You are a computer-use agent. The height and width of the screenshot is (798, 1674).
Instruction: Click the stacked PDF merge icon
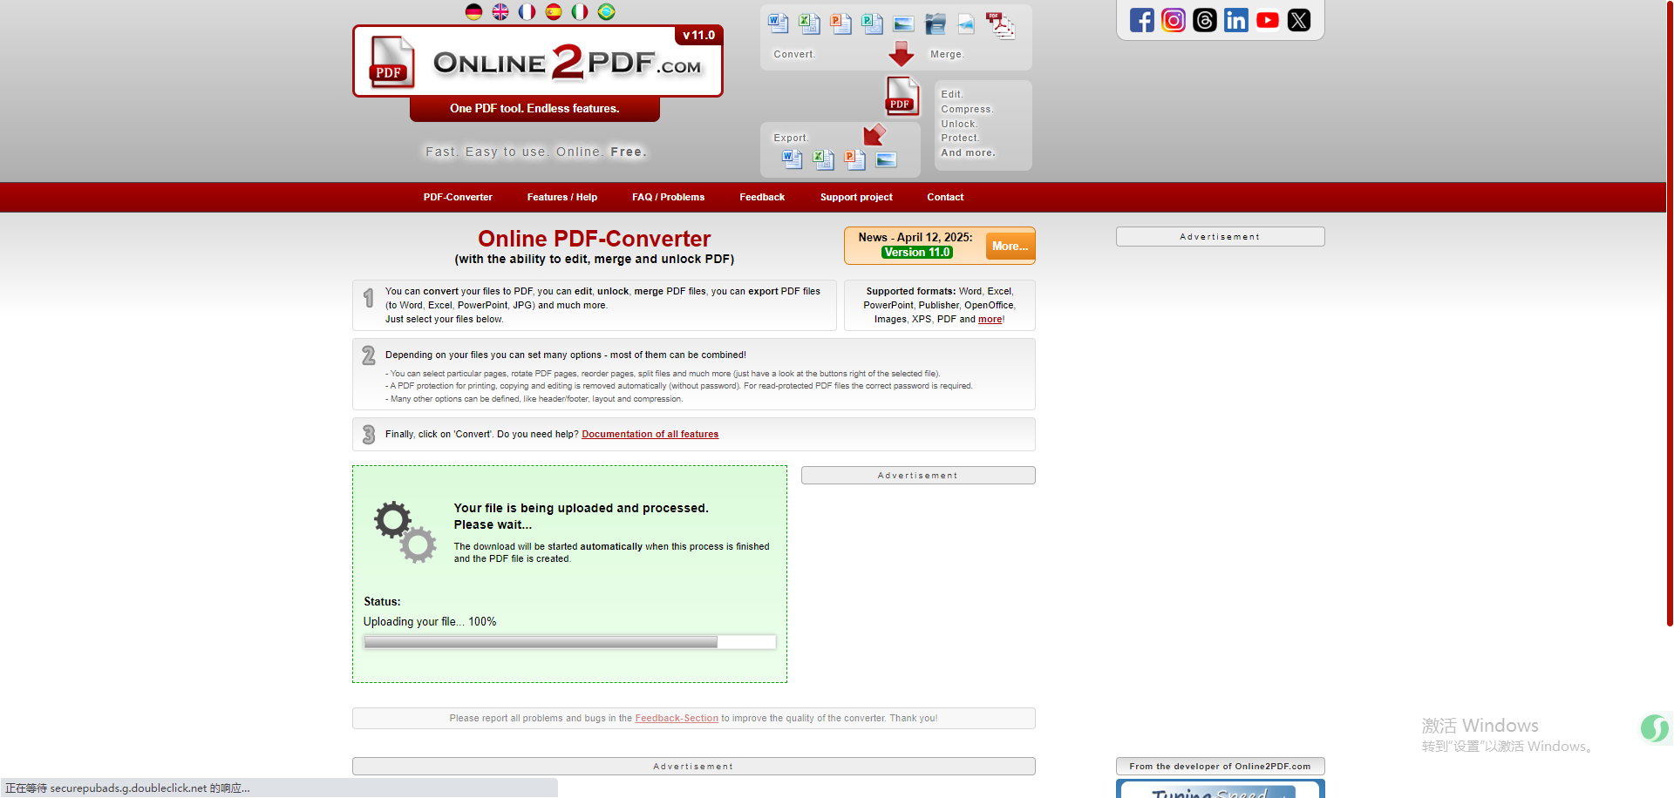1000,25
